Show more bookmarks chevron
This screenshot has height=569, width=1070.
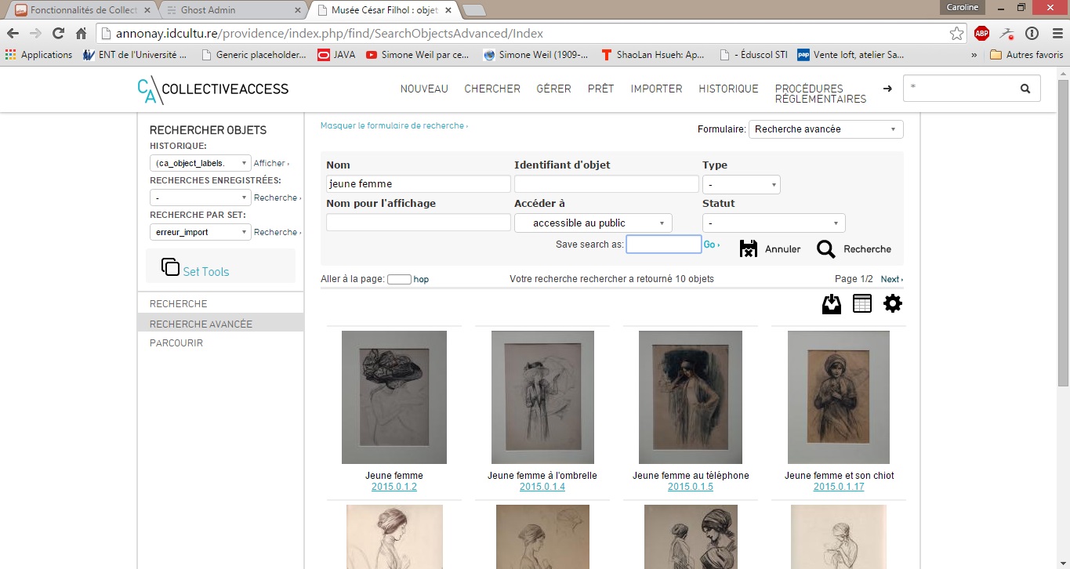[x=974, y=55]
